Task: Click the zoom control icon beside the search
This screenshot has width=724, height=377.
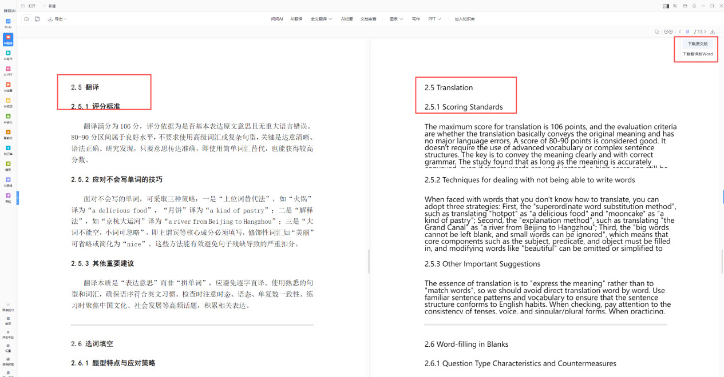Action: click(x=668, y=32)
